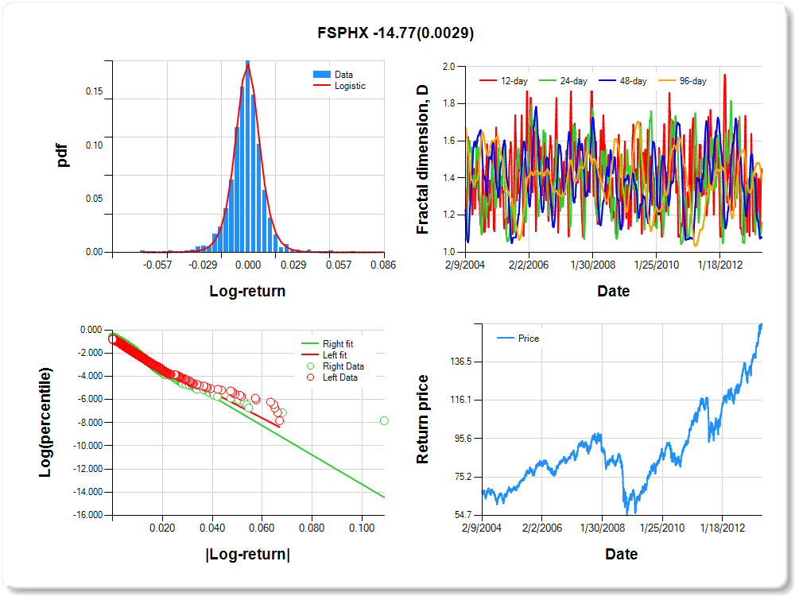Image resolution: width=795 pixels, height=596 pixels.
Task: Click the 'Data' label in histogram legend
Action: [x=343, y=75]
